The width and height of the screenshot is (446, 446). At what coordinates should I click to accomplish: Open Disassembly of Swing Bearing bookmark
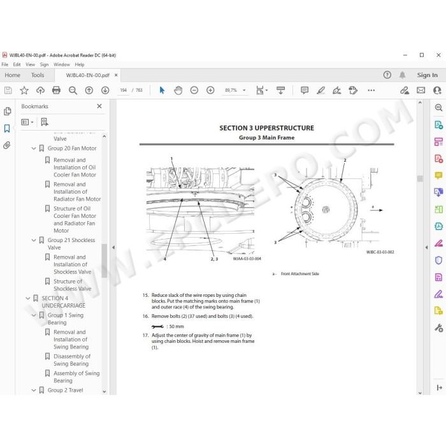[x=72, y=360]
